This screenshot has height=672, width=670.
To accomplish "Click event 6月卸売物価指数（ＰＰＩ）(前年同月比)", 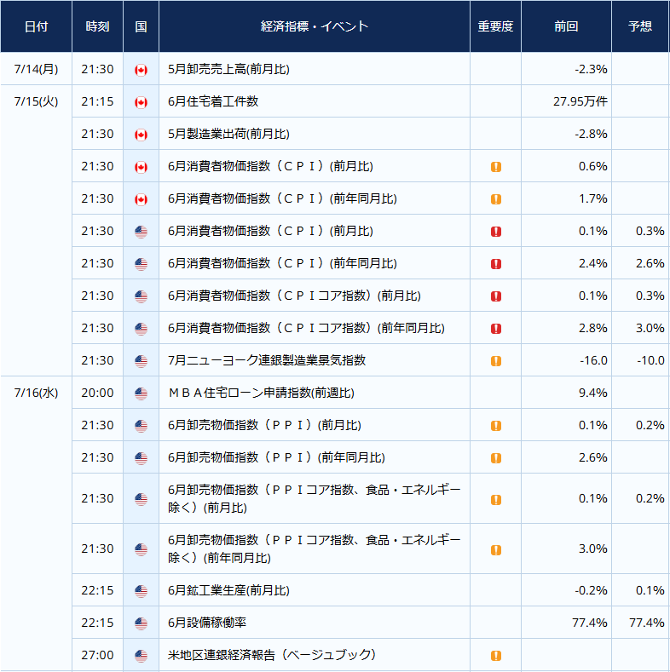I will click(x=276, y=457).
